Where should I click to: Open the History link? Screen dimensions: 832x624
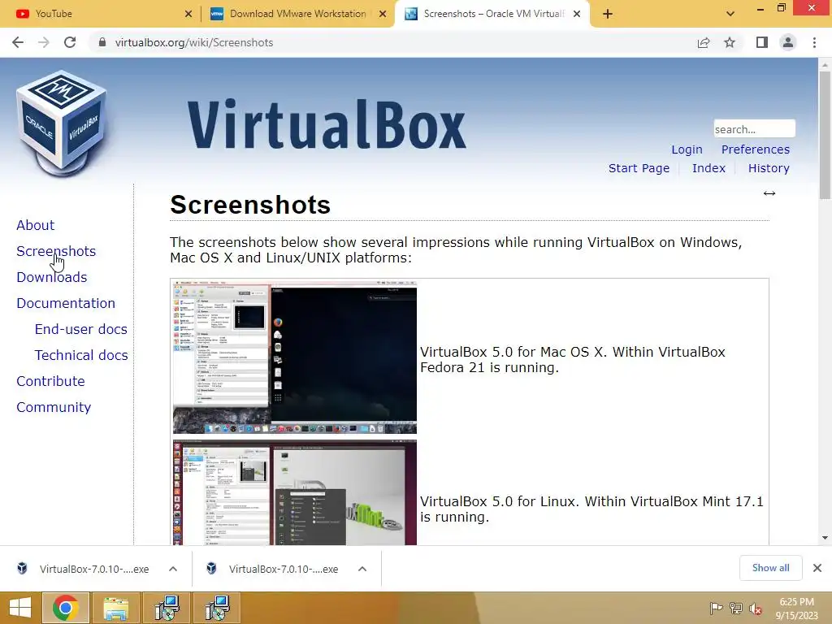coord(769,168)
